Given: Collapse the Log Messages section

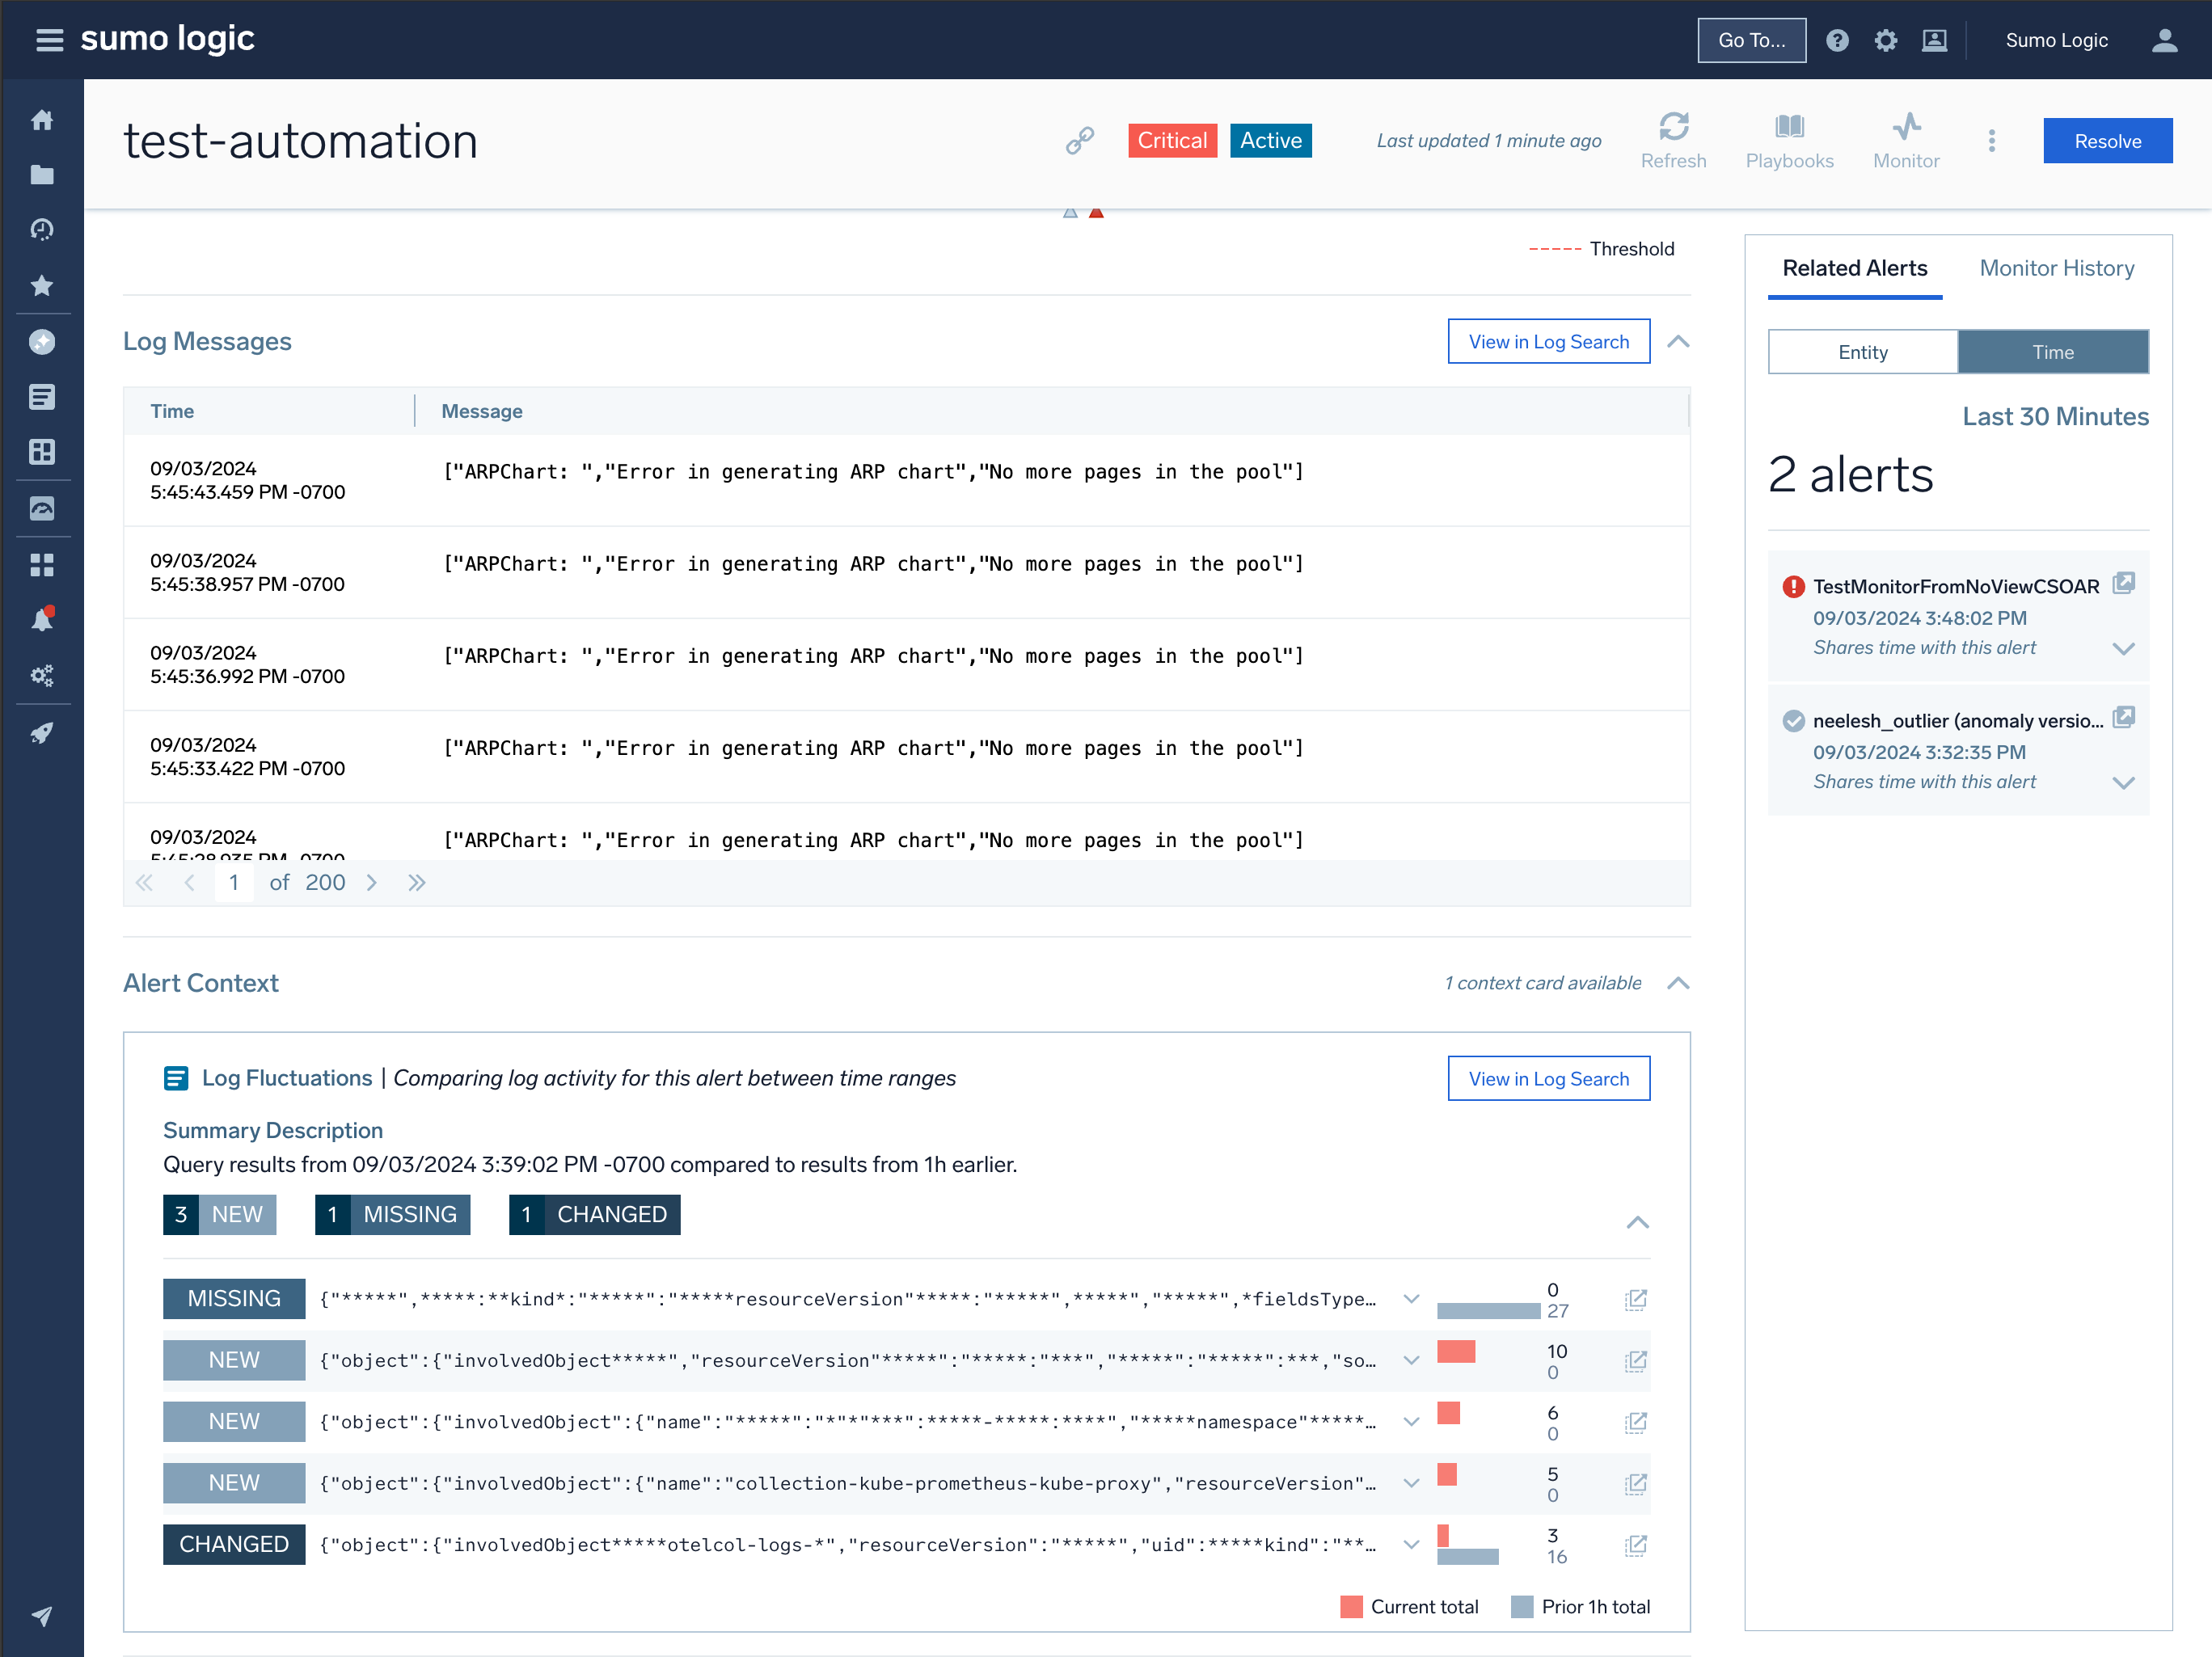Looking at the screenshot, I should [1678, 342].
